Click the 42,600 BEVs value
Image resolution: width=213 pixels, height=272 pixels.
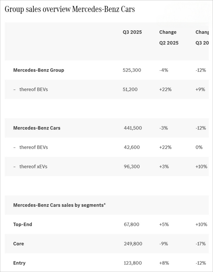(x=132, y=147)
